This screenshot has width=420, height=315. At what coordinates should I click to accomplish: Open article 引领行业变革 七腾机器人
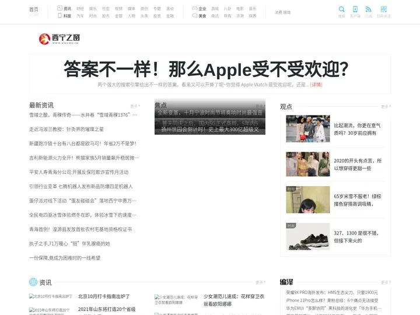(x=81, y=187)
